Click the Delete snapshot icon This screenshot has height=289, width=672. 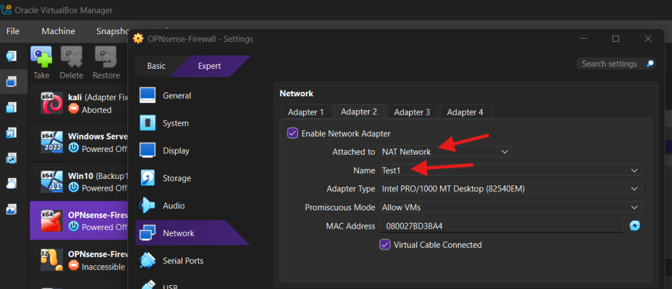click(x=72, y=58)
